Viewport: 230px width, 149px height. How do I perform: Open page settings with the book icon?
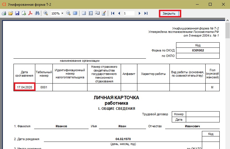point(97,13)
